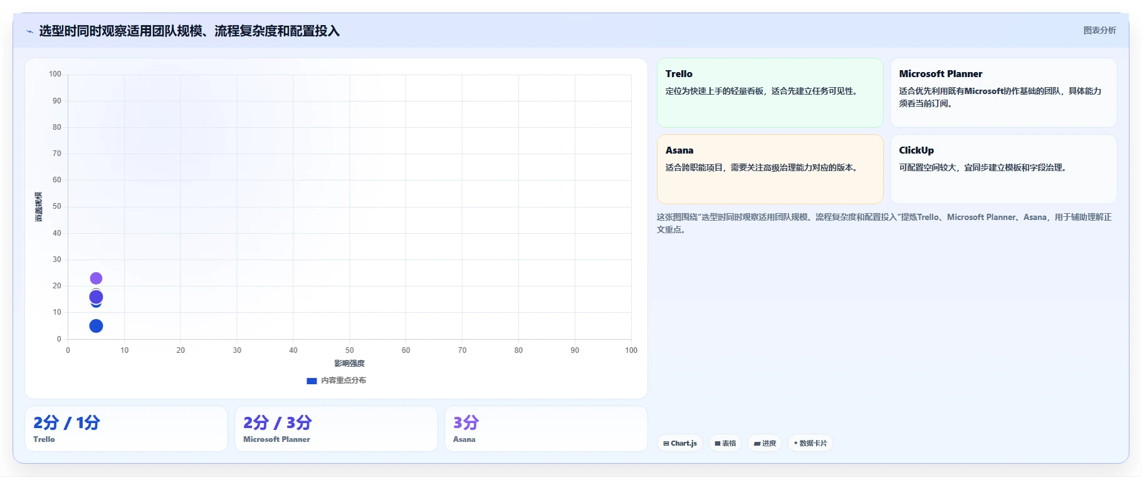This screenshot has width=1142, height=477.
Task: Open the Asana description card
Action: [x=770, y=169]
